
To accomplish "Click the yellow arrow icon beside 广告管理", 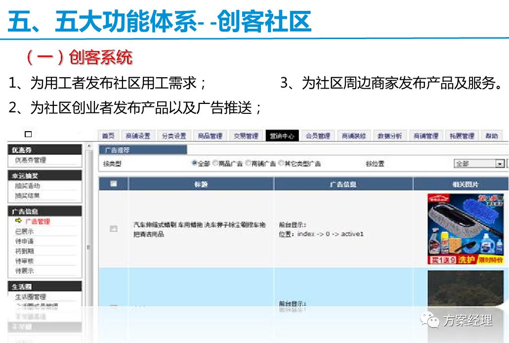I will pyautogui.click(x=18, y=221).
